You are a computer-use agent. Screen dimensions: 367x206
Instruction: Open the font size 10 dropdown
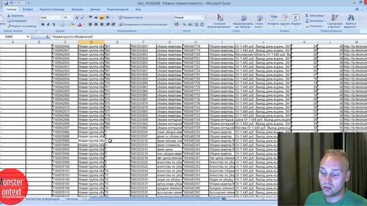[x=72, y=18]
